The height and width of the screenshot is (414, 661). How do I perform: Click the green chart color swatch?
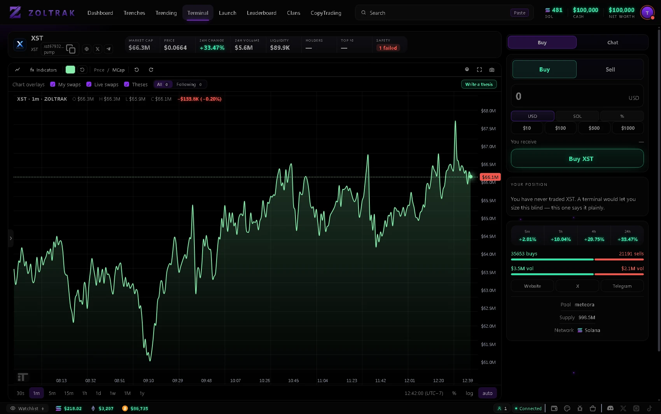70,70
